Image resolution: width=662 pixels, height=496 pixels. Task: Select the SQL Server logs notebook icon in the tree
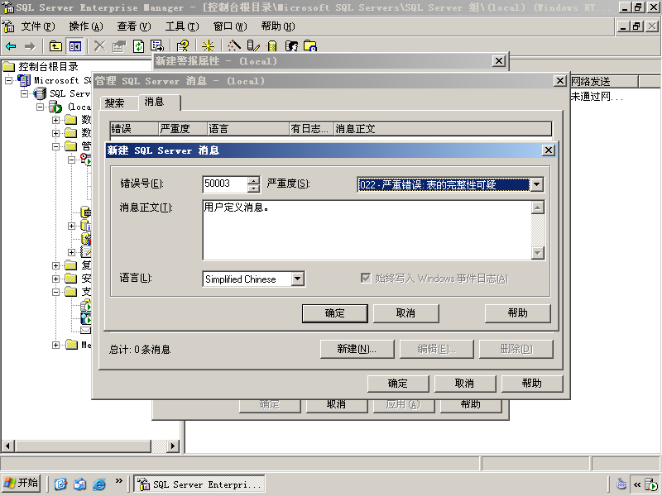point(86,252)
